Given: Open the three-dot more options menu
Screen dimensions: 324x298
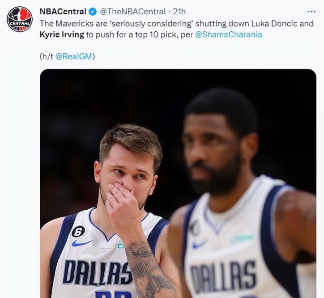Looking at the screenshot, I should coord(311,11).
